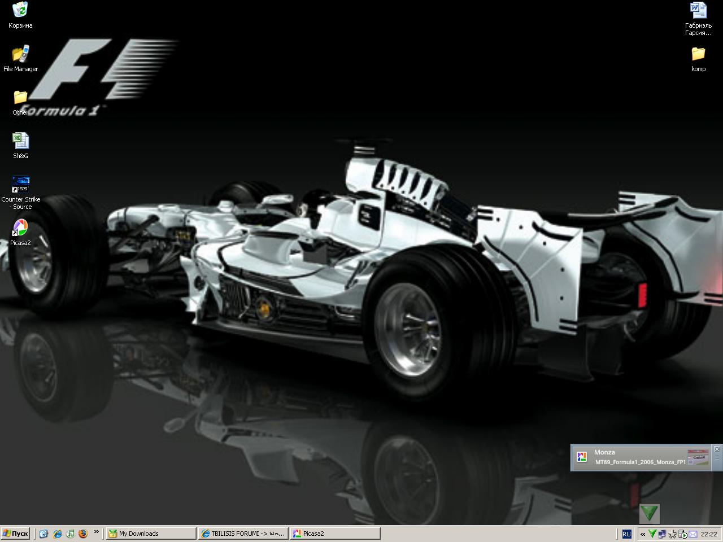Switch to Picasa2 taskbar window
This screenshot has width=723, height=542.
click(x=335, y=534)
